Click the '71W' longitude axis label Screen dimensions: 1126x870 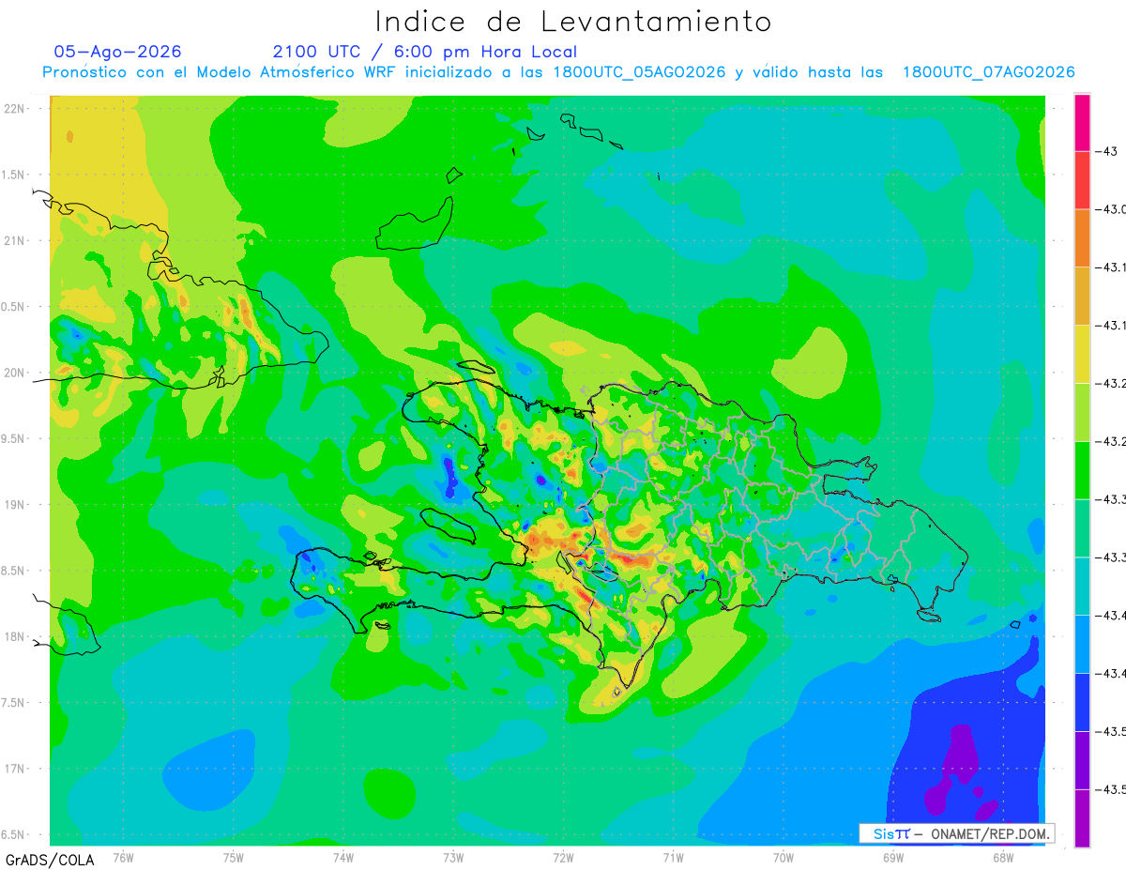coord(673,857)
